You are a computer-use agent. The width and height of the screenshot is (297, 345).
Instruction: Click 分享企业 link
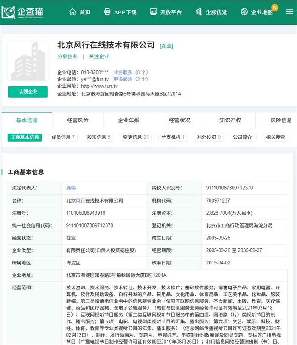(x=67, y=56)
